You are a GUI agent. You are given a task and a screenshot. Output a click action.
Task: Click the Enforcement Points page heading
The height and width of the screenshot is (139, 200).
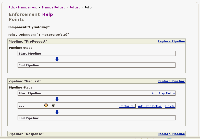[x=24, y=17]
